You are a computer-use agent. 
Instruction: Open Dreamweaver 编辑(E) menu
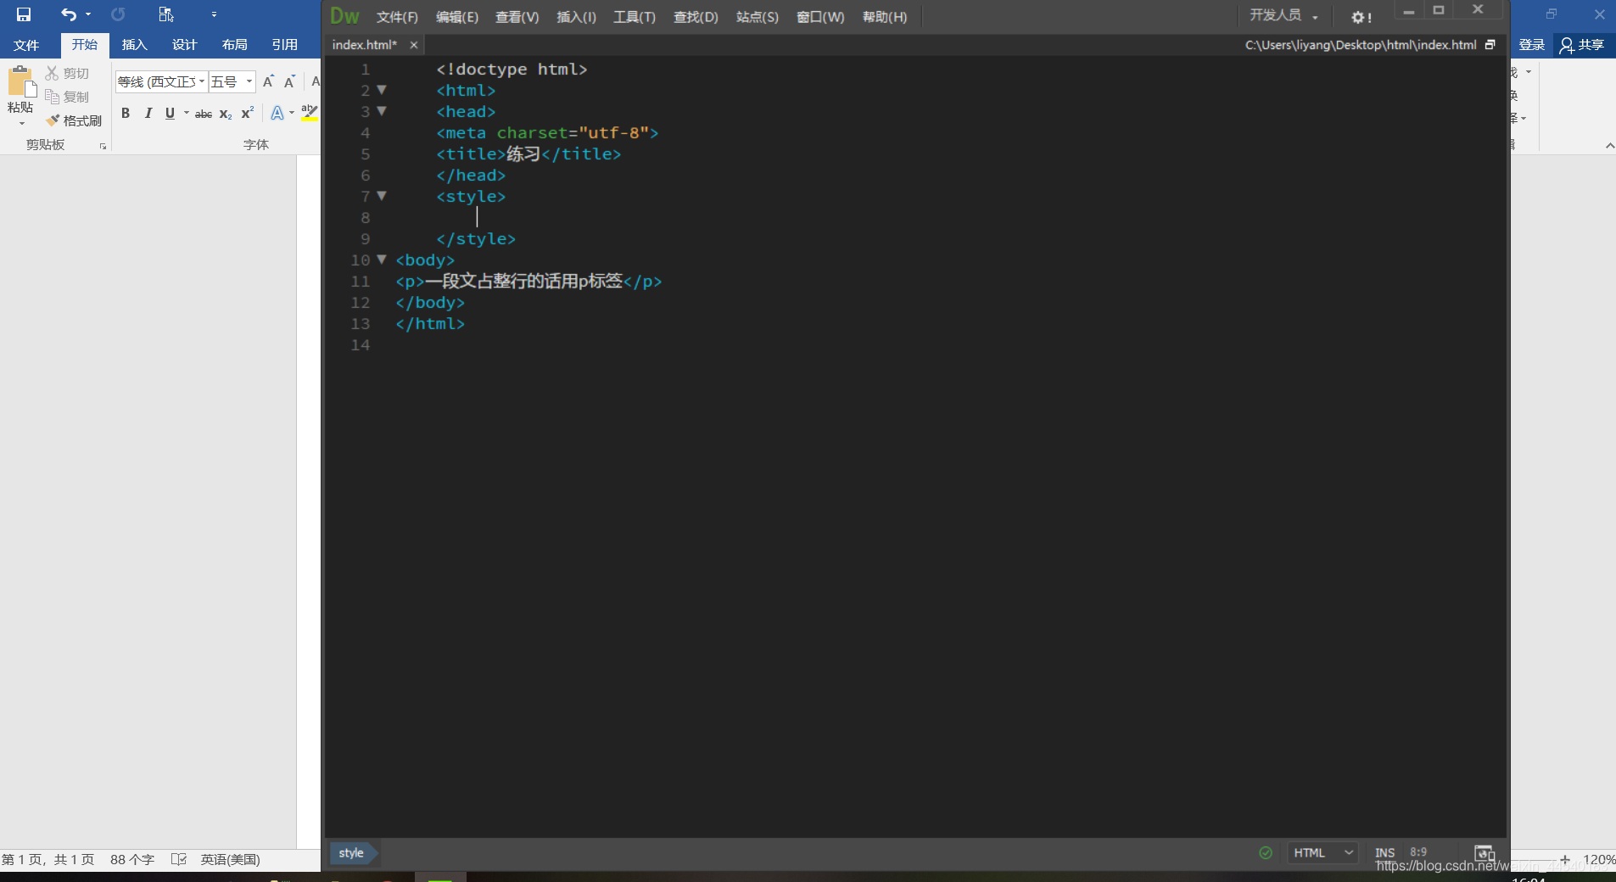[x=457, y=17]
